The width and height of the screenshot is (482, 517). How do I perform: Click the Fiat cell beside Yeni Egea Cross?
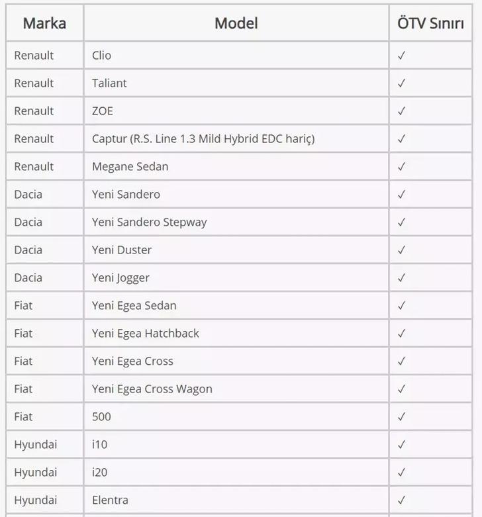23,361
